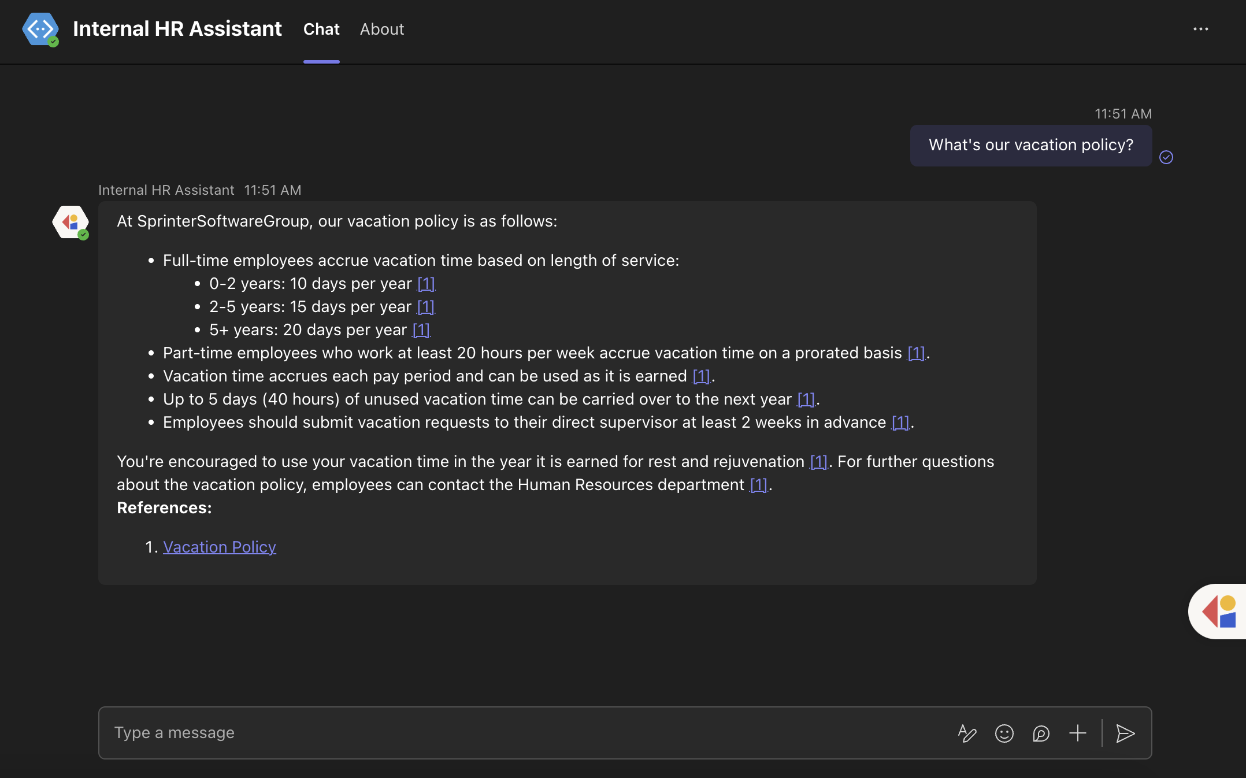This screenshot has width=1246, height=778.
Task: Open citation [1] after '20 days per year'
Action: [420, 329]
